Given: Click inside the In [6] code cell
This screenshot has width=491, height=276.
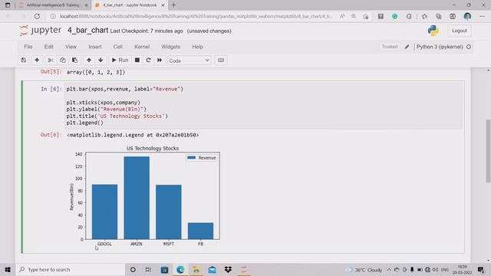Looking at the screenshot, I should coord(264,106).
